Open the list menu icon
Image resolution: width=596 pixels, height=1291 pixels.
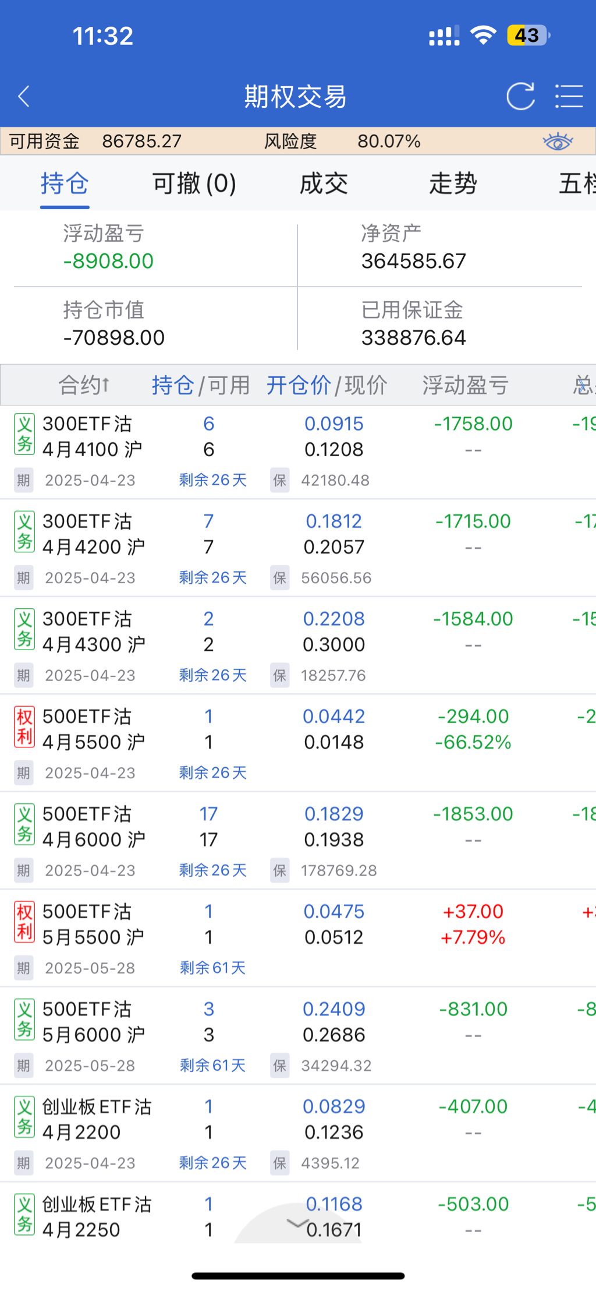coord(569,97)
